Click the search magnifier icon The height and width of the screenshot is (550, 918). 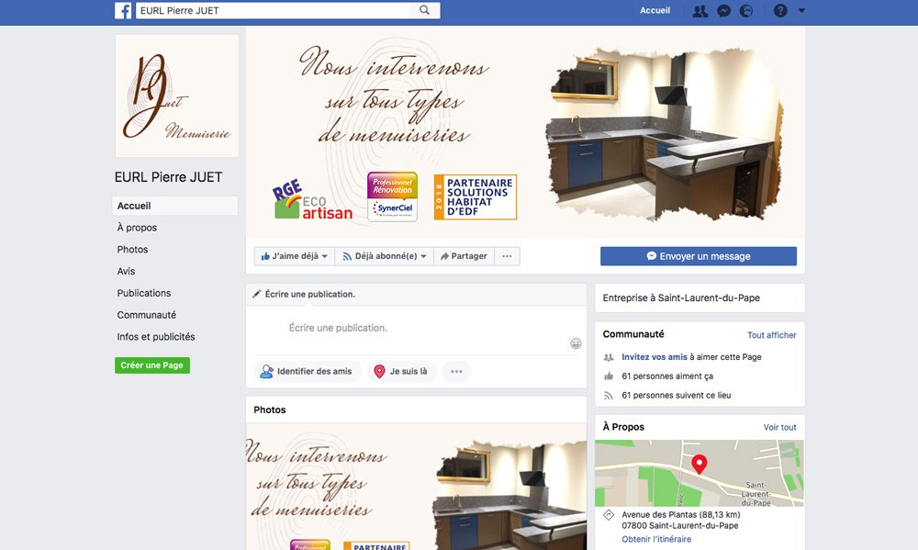pos(424,10)
